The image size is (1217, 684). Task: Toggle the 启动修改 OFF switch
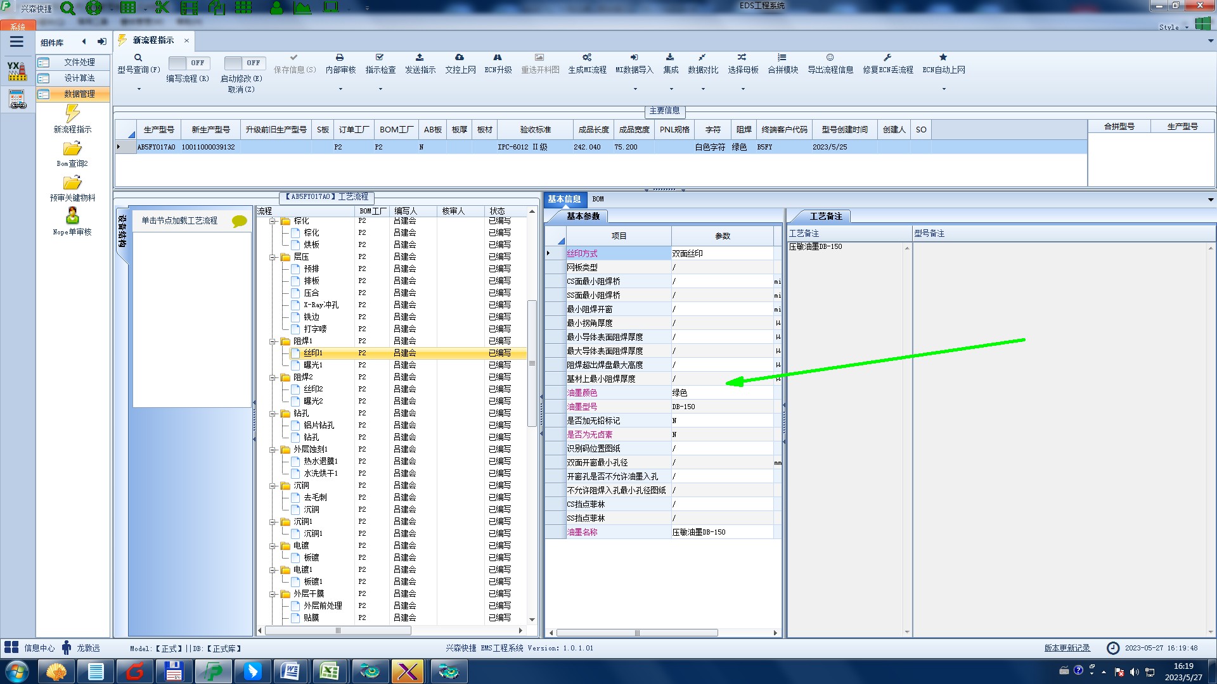tap(245, 63)
